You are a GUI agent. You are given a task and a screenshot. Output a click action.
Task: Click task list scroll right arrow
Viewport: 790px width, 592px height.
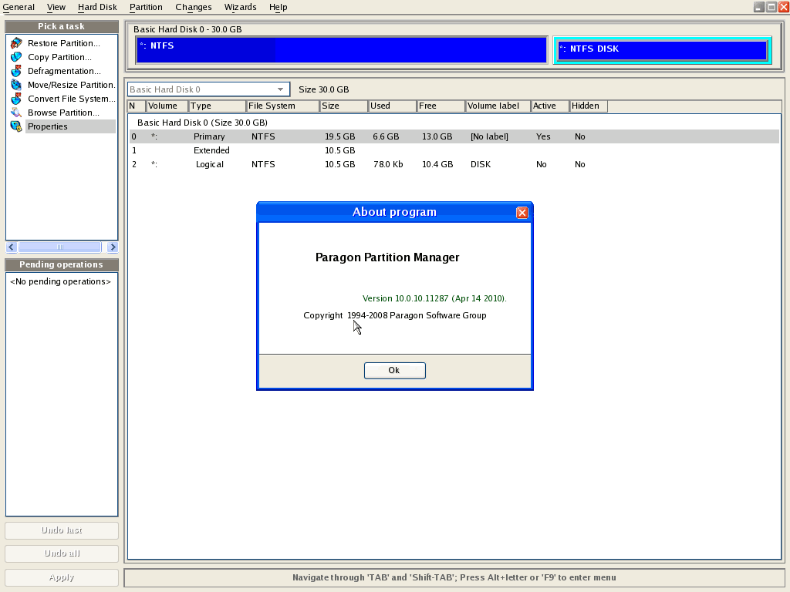coord(113,247)
